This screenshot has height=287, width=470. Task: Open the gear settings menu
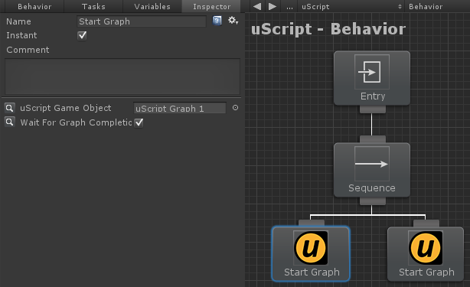click(233, 21)
